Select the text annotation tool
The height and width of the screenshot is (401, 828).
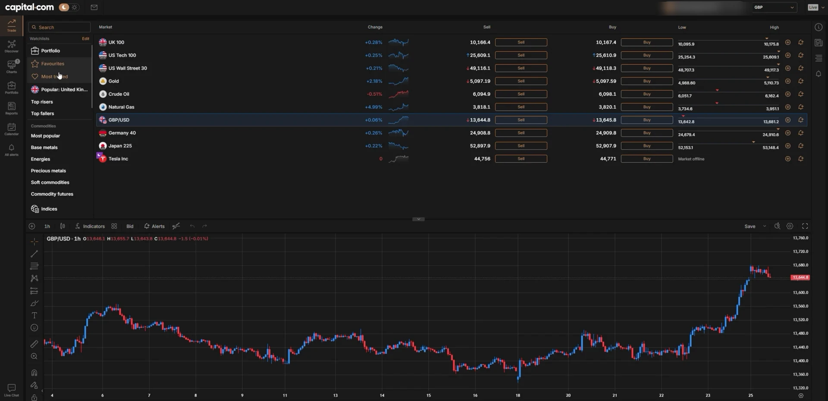pyautogui.click(x=34, y=316)
